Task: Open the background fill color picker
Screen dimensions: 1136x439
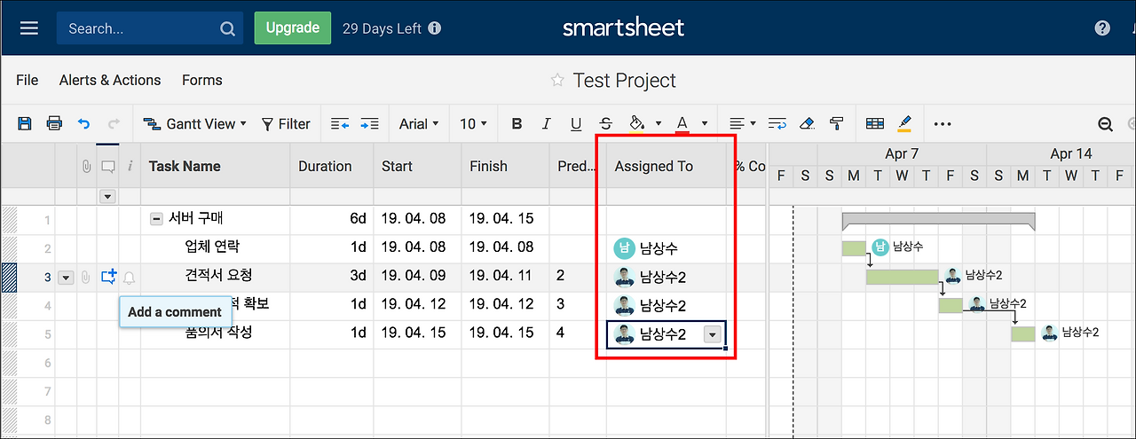Action: tap(636, 124)
